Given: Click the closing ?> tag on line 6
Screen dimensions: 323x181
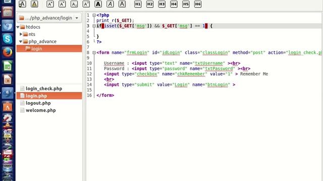Looking at the screenshot, I should (99, 42).
